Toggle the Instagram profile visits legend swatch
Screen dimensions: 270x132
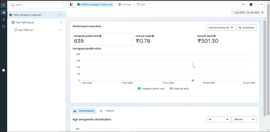point(139,89)
